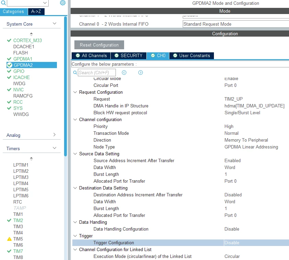Collapse Channel Configuration for Linked List group
The image size is (289, 260).
(x=75, y=249)
